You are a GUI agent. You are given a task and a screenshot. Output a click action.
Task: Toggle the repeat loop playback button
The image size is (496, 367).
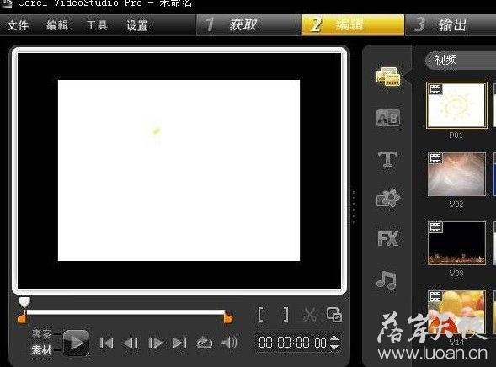point(205,343)
